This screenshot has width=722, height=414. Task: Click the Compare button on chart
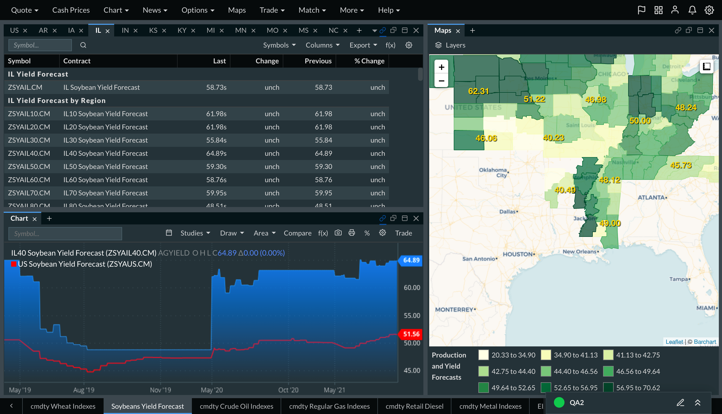(297, 233)
